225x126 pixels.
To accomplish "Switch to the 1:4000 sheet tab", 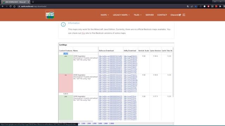I will [x=95, y=124].
